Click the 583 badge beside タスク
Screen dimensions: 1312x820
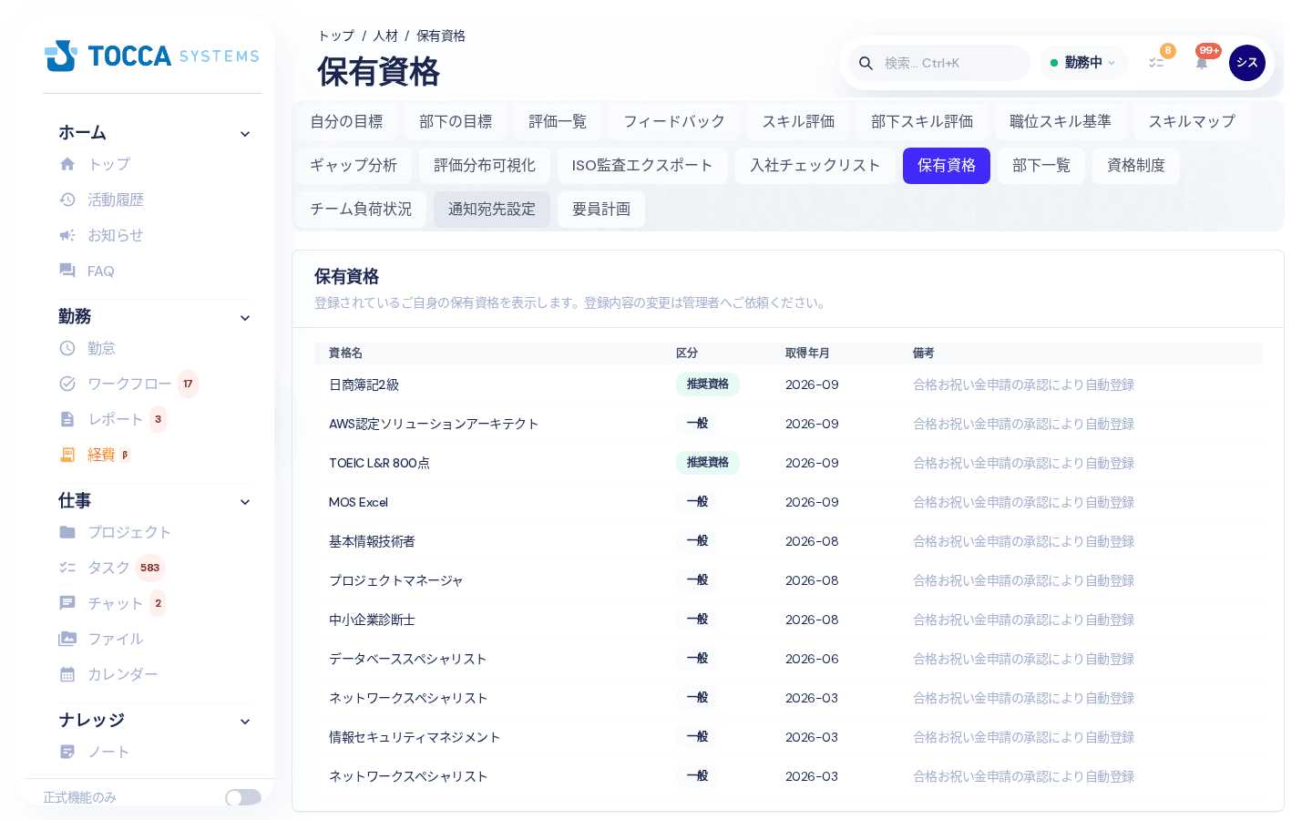(150, 568)
